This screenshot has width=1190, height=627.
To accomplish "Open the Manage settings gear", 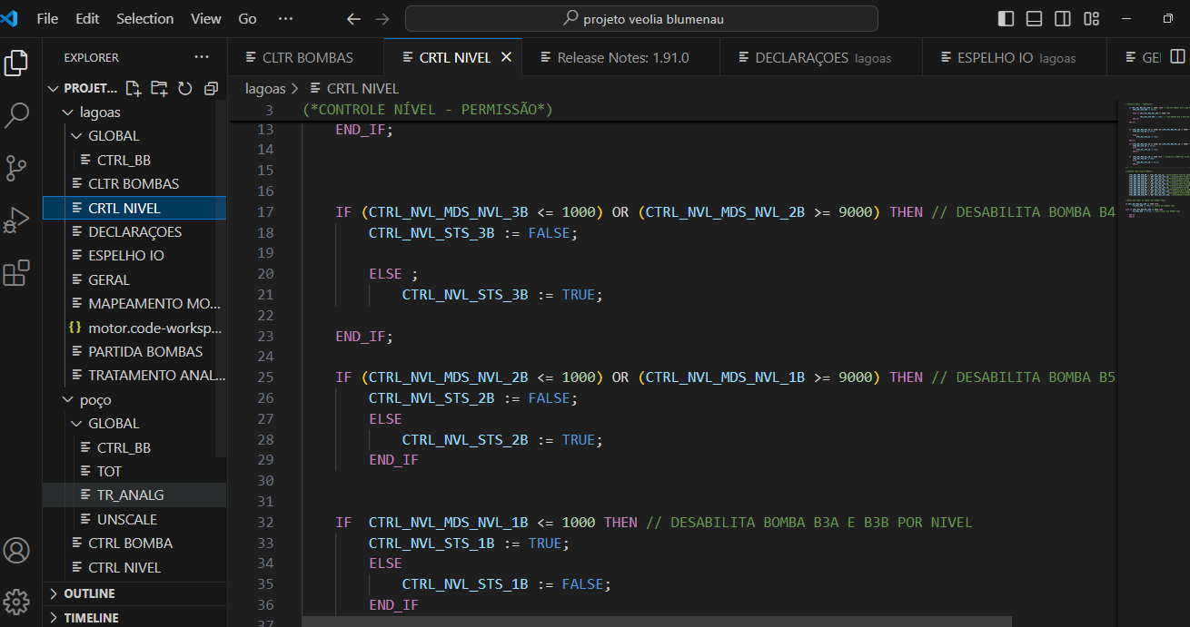I will point(17,601).
